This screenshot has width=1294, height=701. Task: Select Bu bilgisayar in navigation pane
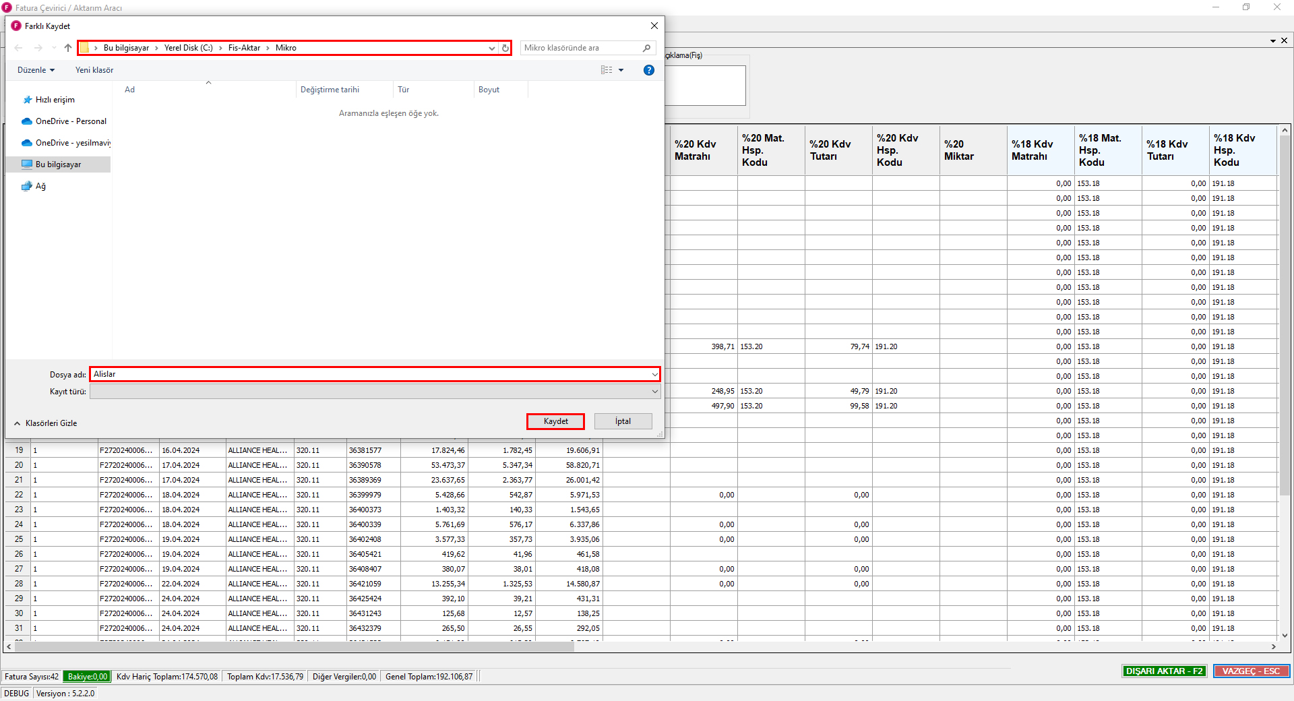click(x=58, y=164)
